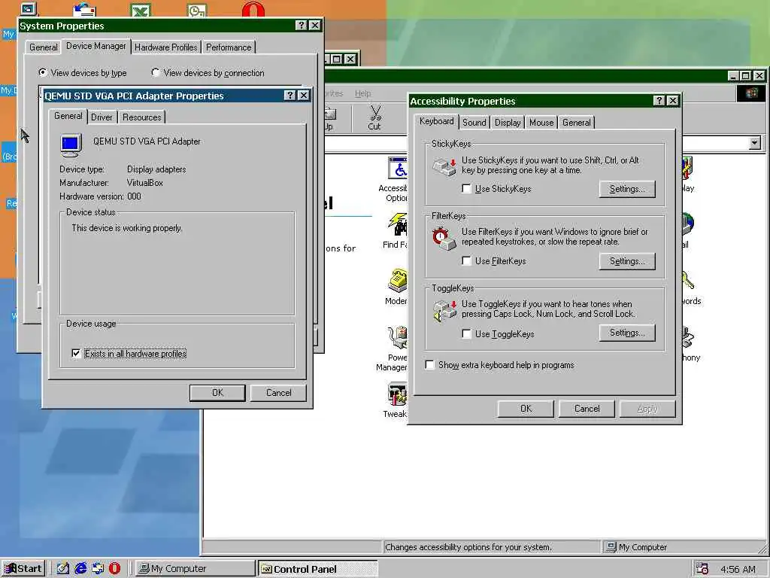Click the status bar My Computer zone
The image size is (770, 578).
(x=683, y=547)
